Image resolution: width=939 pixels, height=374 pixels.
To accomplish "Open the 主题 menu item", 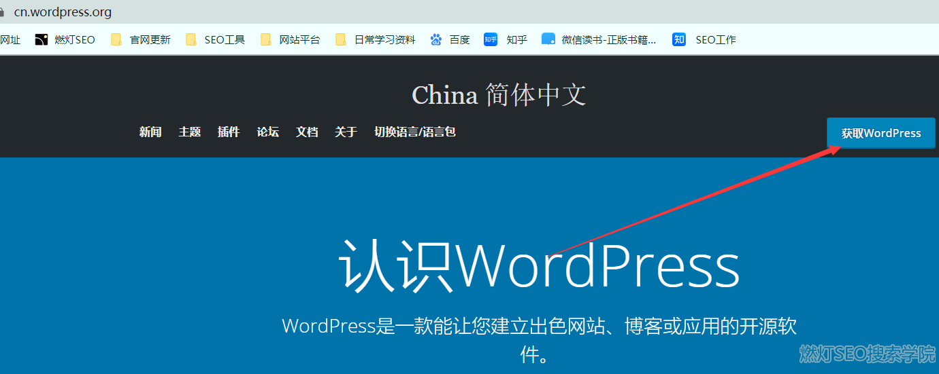I will tap(190, 132).
